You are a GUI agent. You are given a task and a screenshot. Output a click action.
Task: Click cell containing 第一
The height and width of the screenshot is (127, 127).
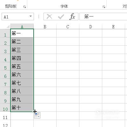(22, 33)
